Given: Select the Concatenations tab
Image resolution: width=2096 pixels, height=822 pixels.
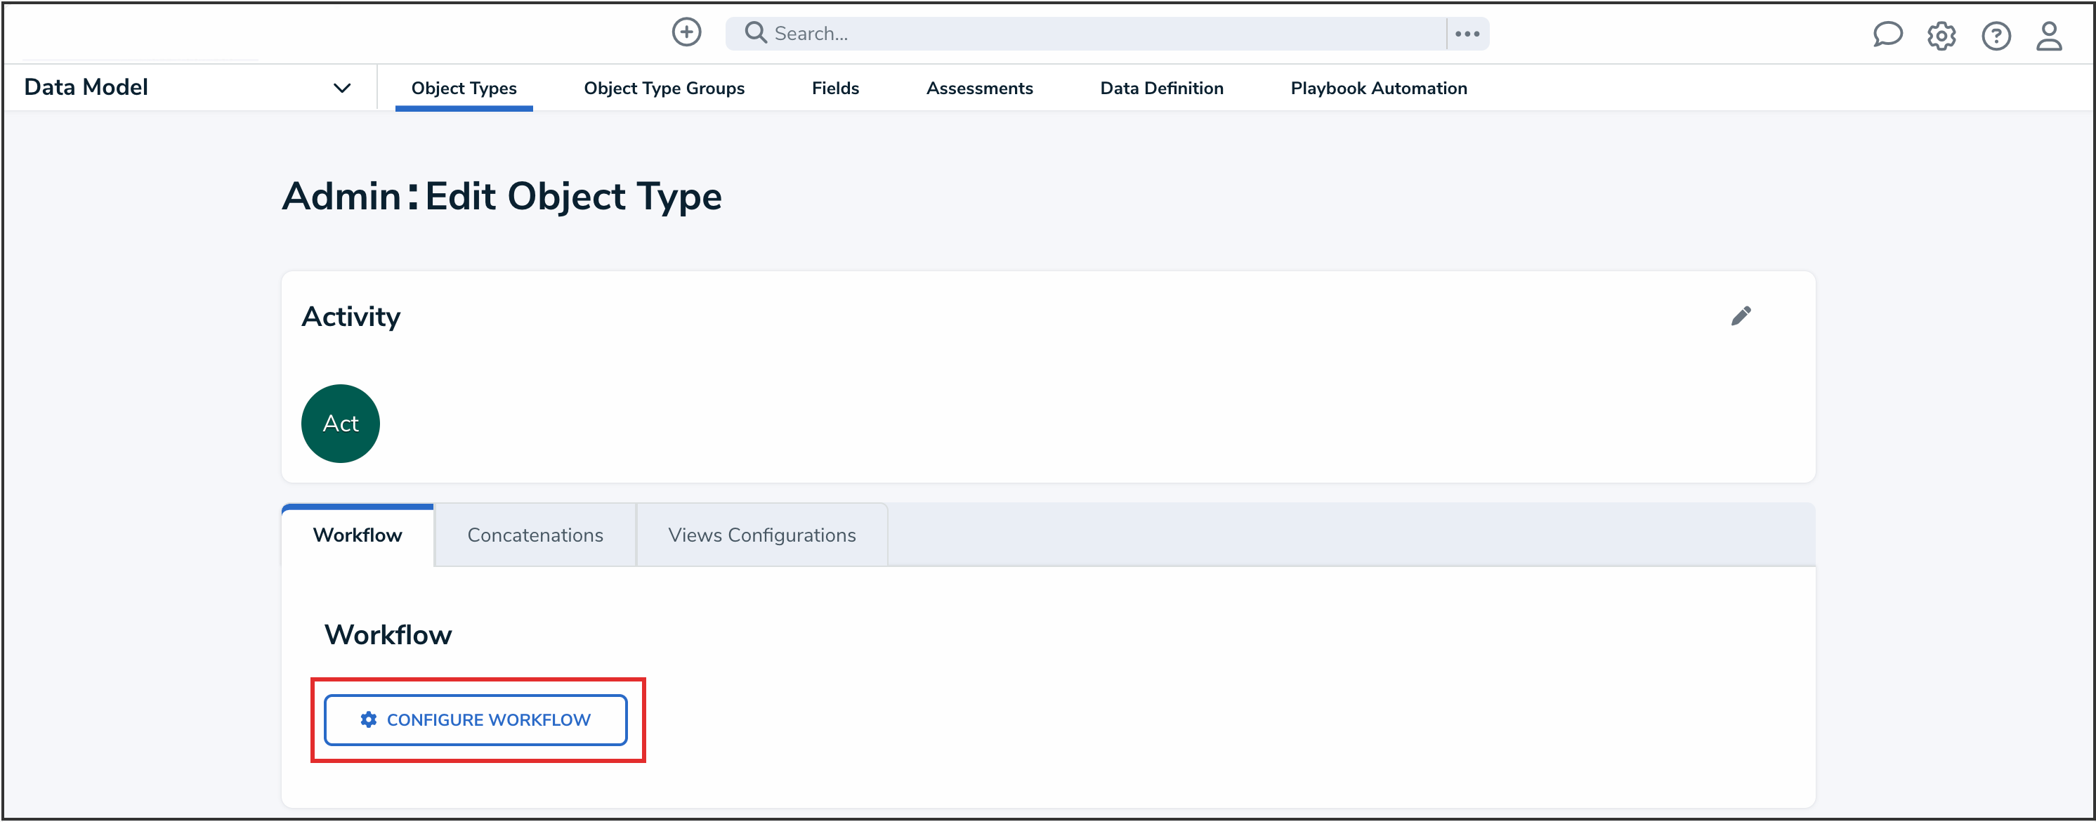Looking at the screenshot, I should [x=535, y=535].
